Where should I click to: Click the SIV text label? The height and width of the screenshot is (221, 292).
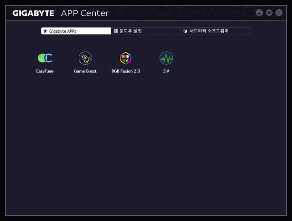(166, 71)
